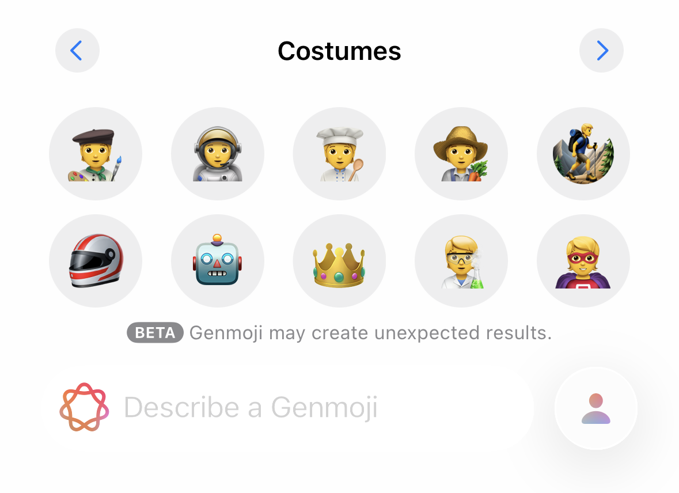This screenshot has width=679, height=493.
Task: Click the painter's brush on artist emoji
Action: click(116, 168)
